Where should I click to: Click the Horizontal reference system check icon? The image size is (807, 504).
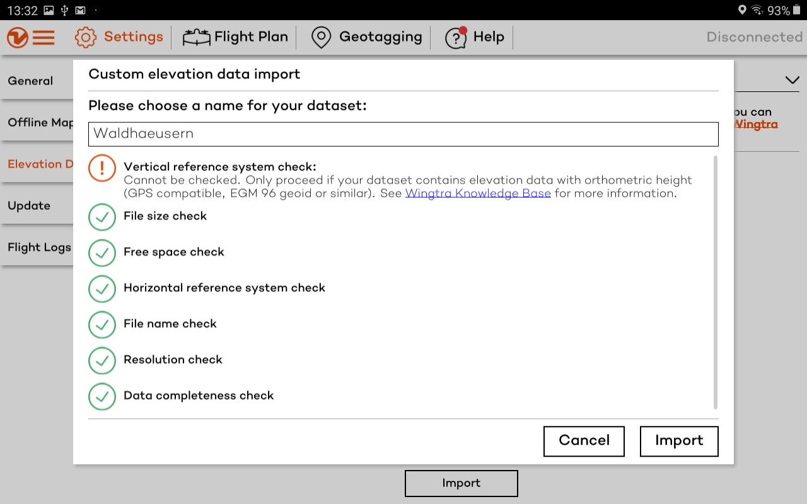[x=102, y=289]
